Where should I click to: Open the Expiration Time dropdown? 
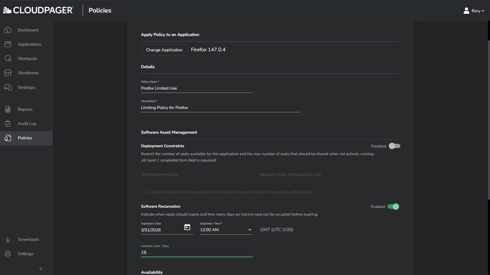(226, 230)
